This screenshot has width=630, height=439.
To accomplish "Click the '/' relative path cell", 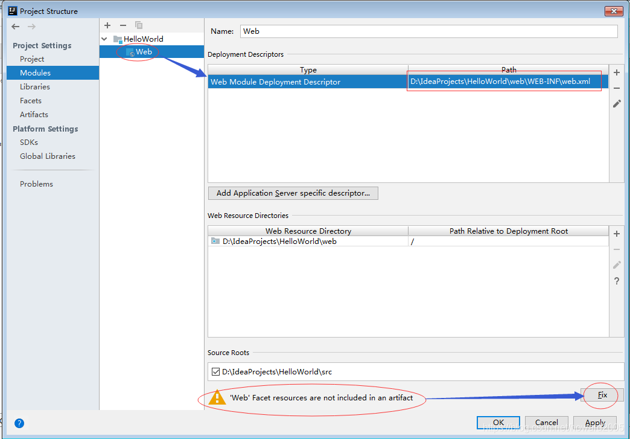I will pos(508,242).
